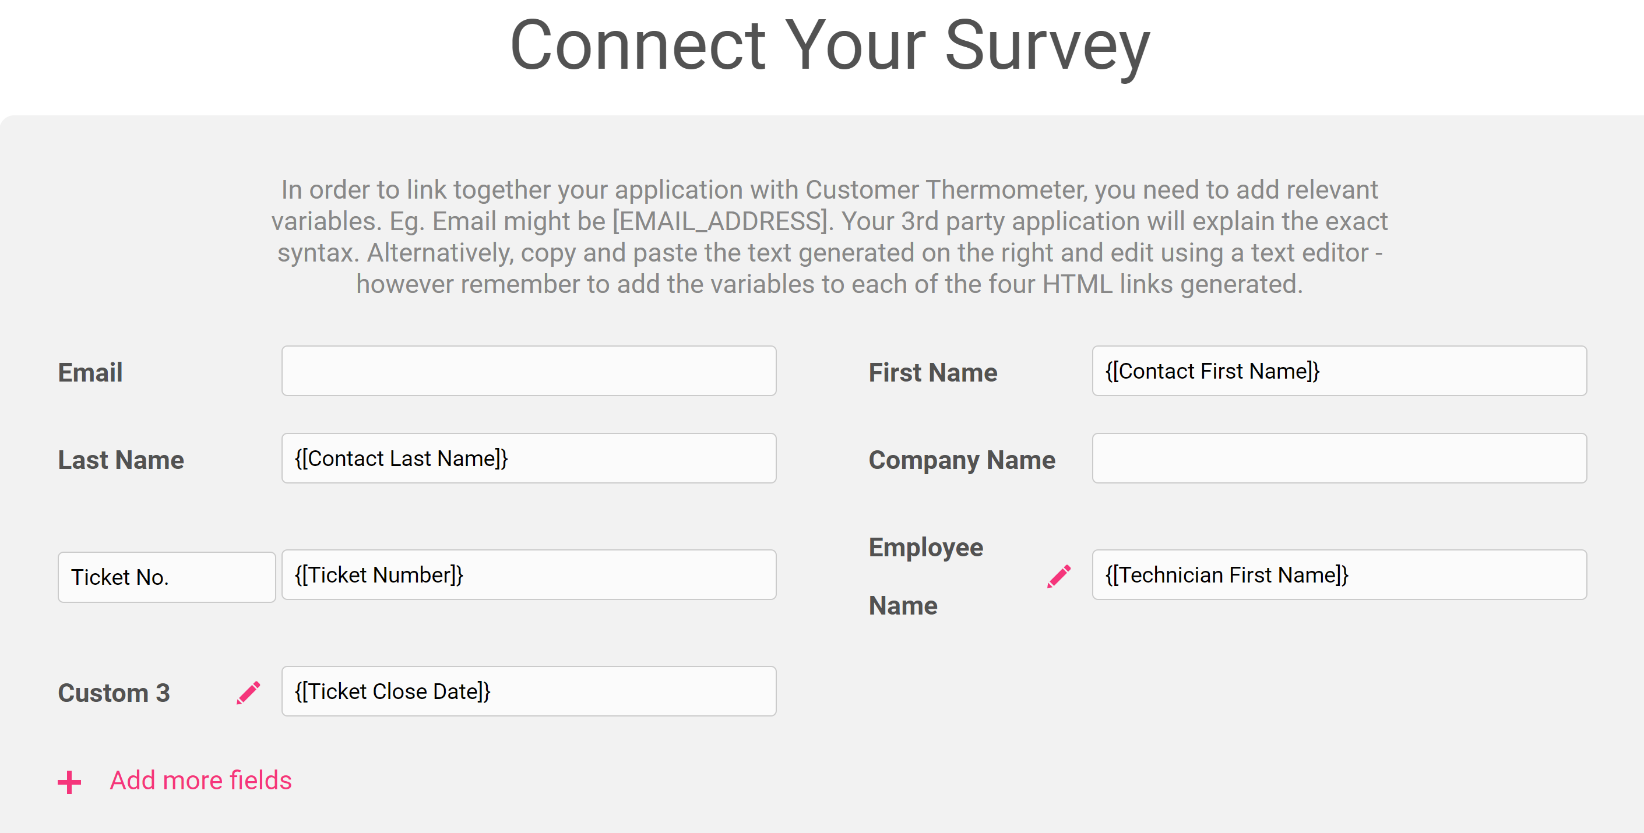Click the Last Name label
Screen dimensions: 1644x833
pos(121,460)
